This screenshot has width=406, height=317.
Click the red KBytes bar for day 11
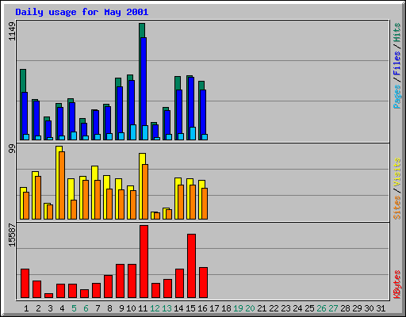(x=144, y=262)
